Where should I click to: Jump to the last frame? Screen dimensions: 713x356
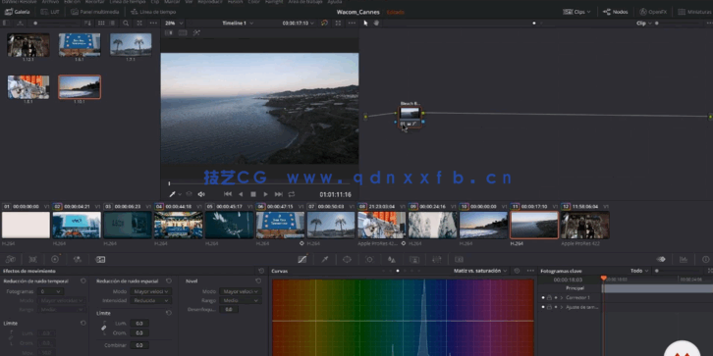coord(279,194)
